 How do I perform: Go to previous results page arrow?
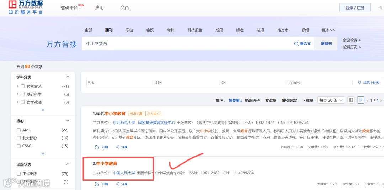click(x=367, y=101)
